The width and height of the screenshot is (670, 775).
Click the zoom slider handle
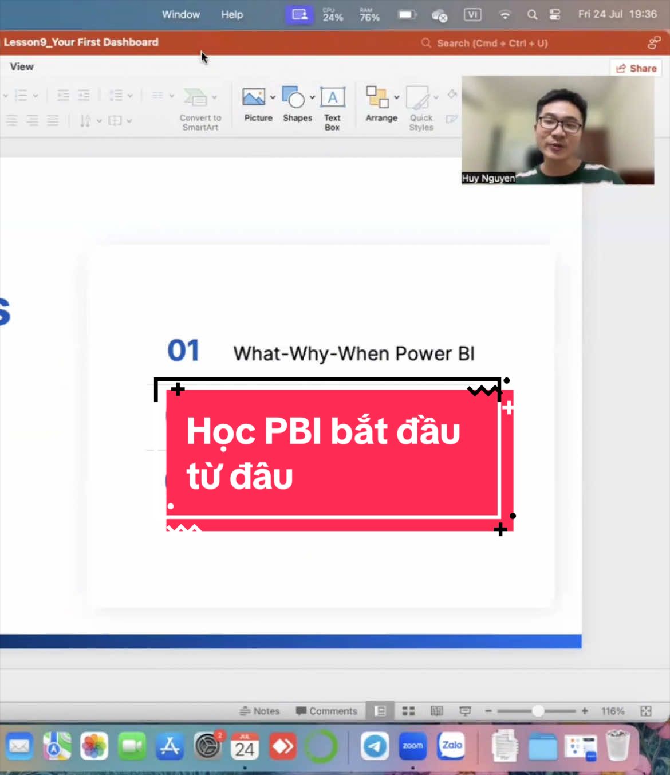click(x=538, y=711)
